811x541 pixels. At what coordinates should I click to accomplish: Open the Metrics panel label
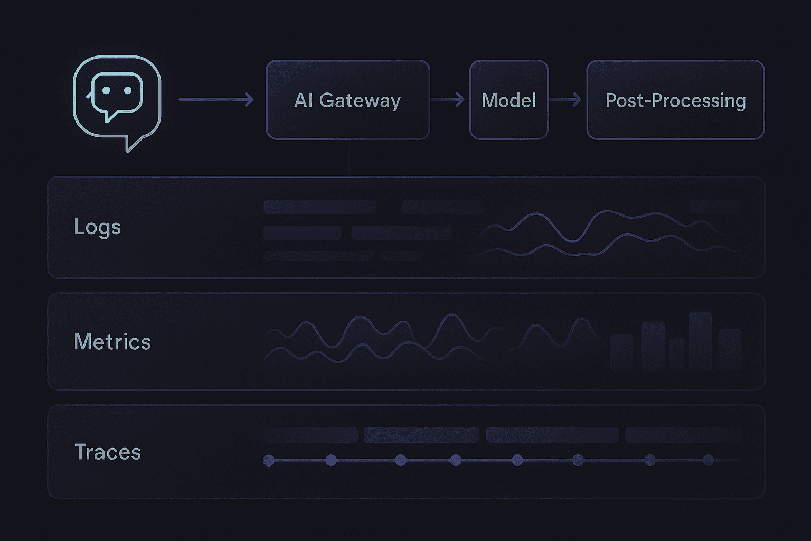[x=112, y=342]
